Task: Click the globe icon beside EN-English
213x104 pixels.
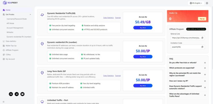Action: point(191,3)
